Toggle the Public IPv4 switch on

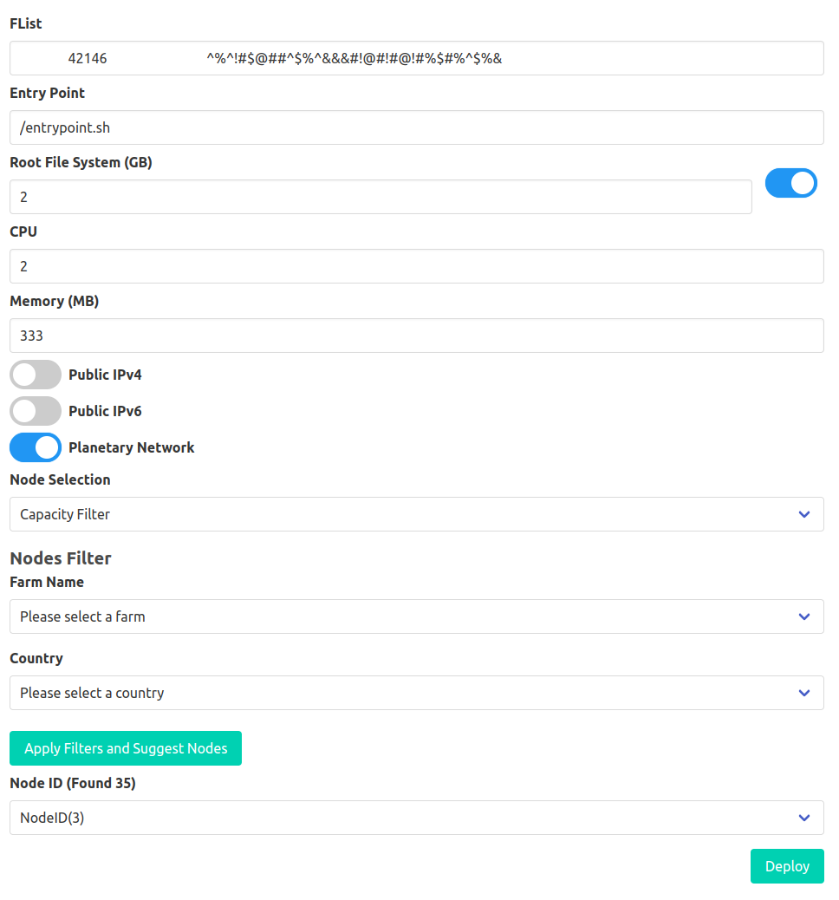[x=35, y=374]
